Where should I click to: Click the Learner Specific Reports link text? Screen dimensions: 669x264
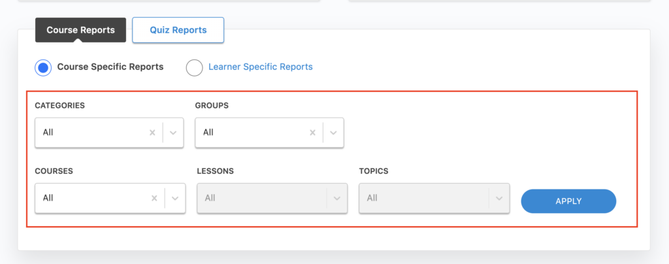click(x=260, y=67)
